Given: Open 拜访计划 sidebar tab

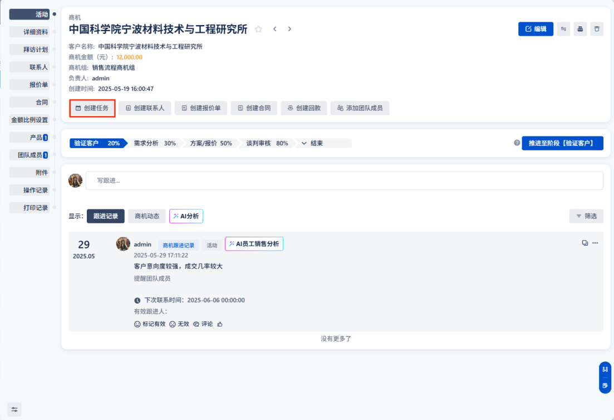Looking at the screenshot, I should pyautogui.click(x=30, y=50).
